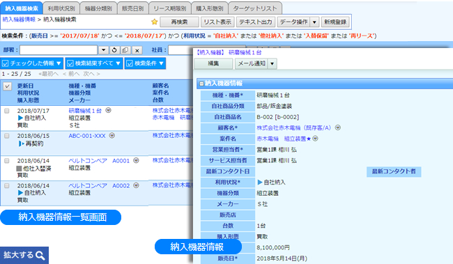Open the popup icon next to 研磨機械 1 台 in list
Viewport: 453px width, 264px height.
point(108,110)
